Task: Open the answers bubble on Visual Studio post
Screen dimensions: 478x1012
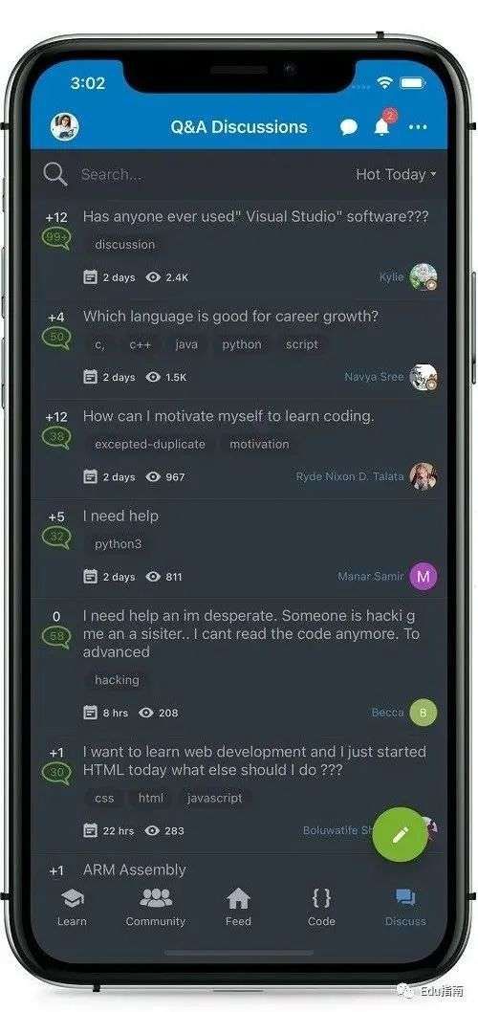Action: coord(56,238)
